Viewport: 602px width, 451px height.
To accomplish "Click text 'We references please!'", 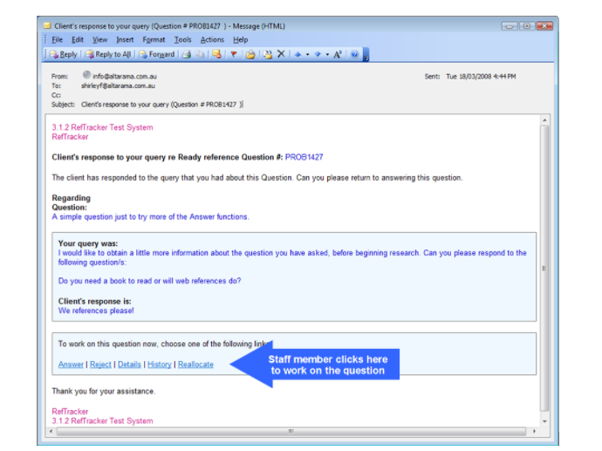I will 96,311.
